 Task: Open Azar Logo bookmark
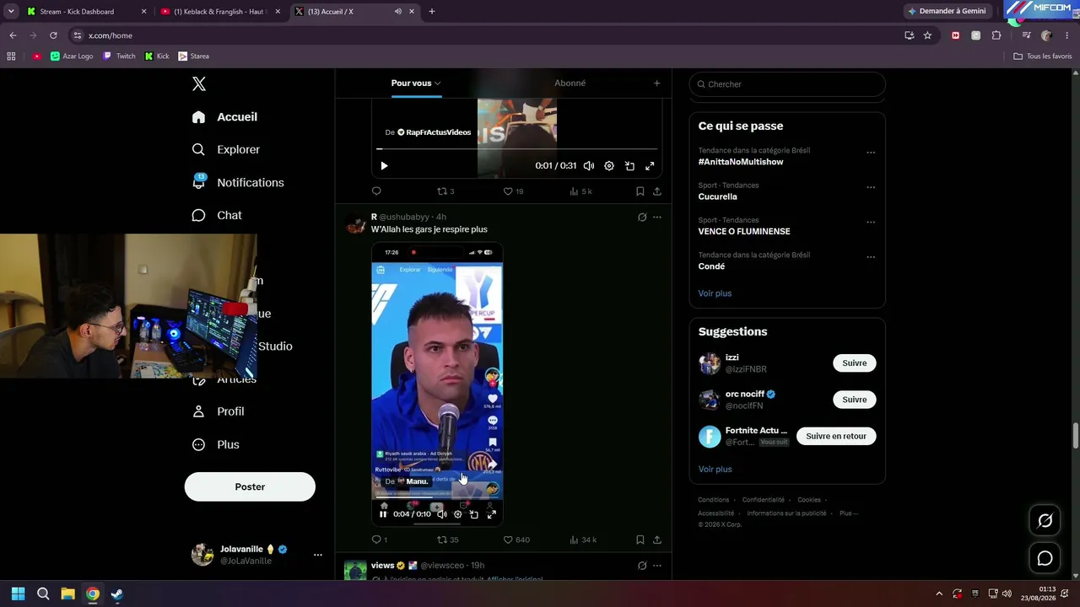pyautogui.click(x=72, y=56)
